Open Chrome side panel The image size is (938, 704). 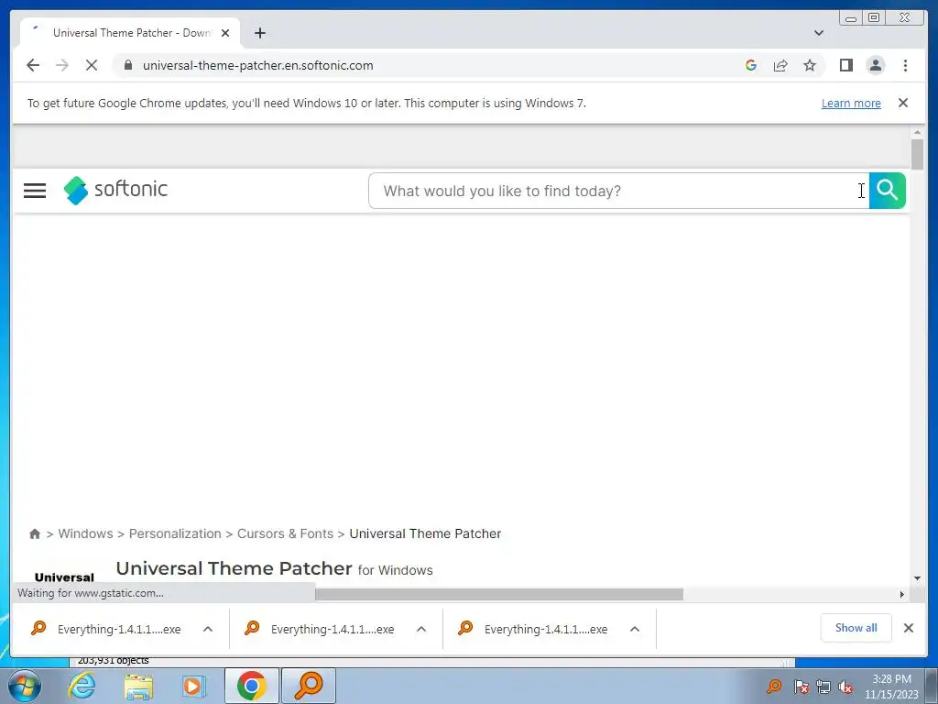tap(845, 65)
